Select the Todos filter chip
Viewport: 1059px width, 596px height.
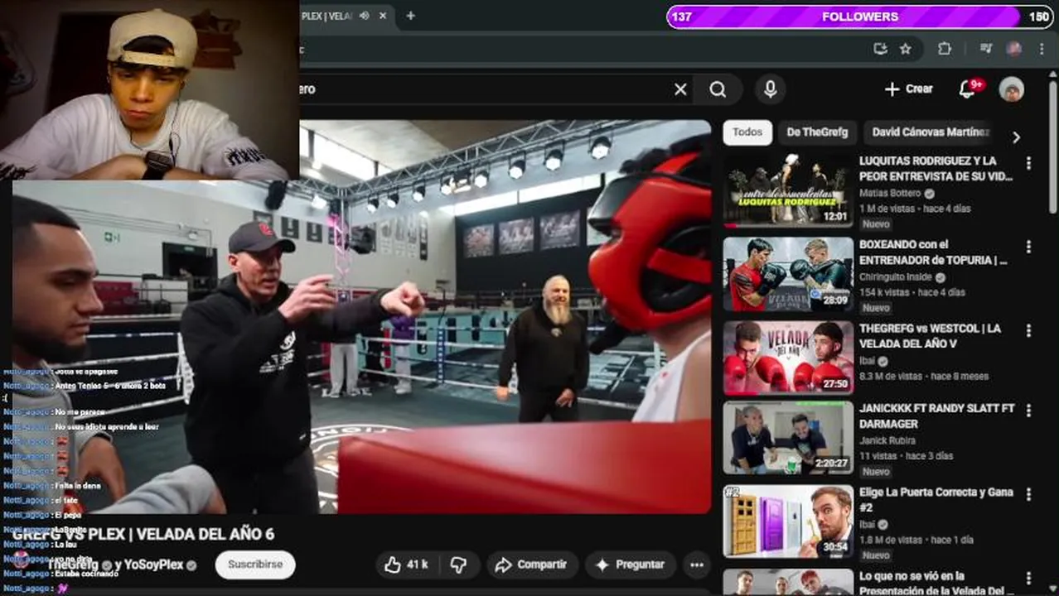[x=747, y=132]
